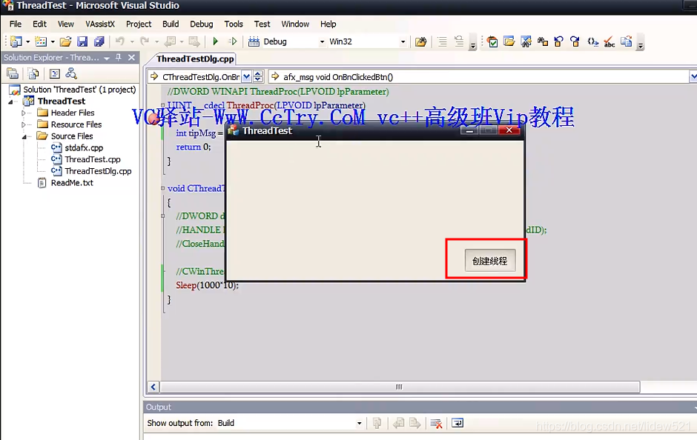Open the Build menu
The image size is (697, 440).
[x=171, y=24]
